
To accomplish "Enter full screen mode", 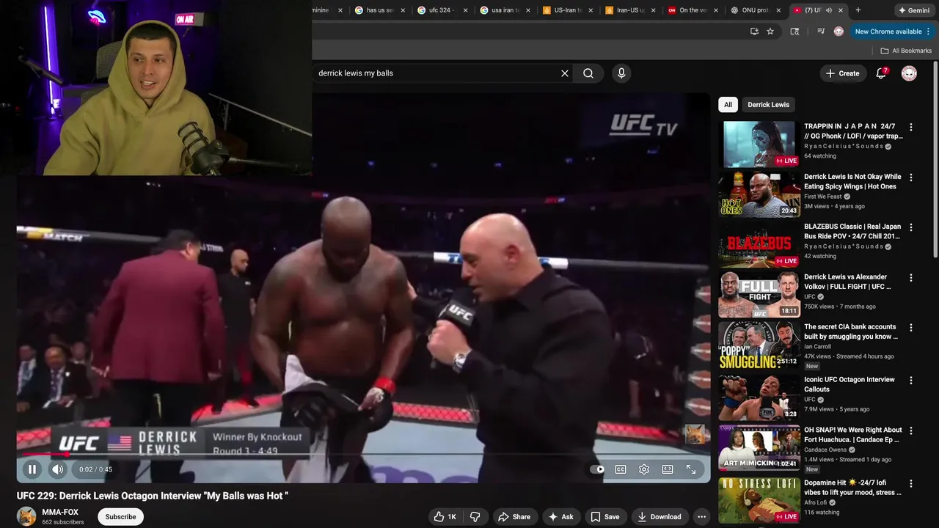I will 691,469.
